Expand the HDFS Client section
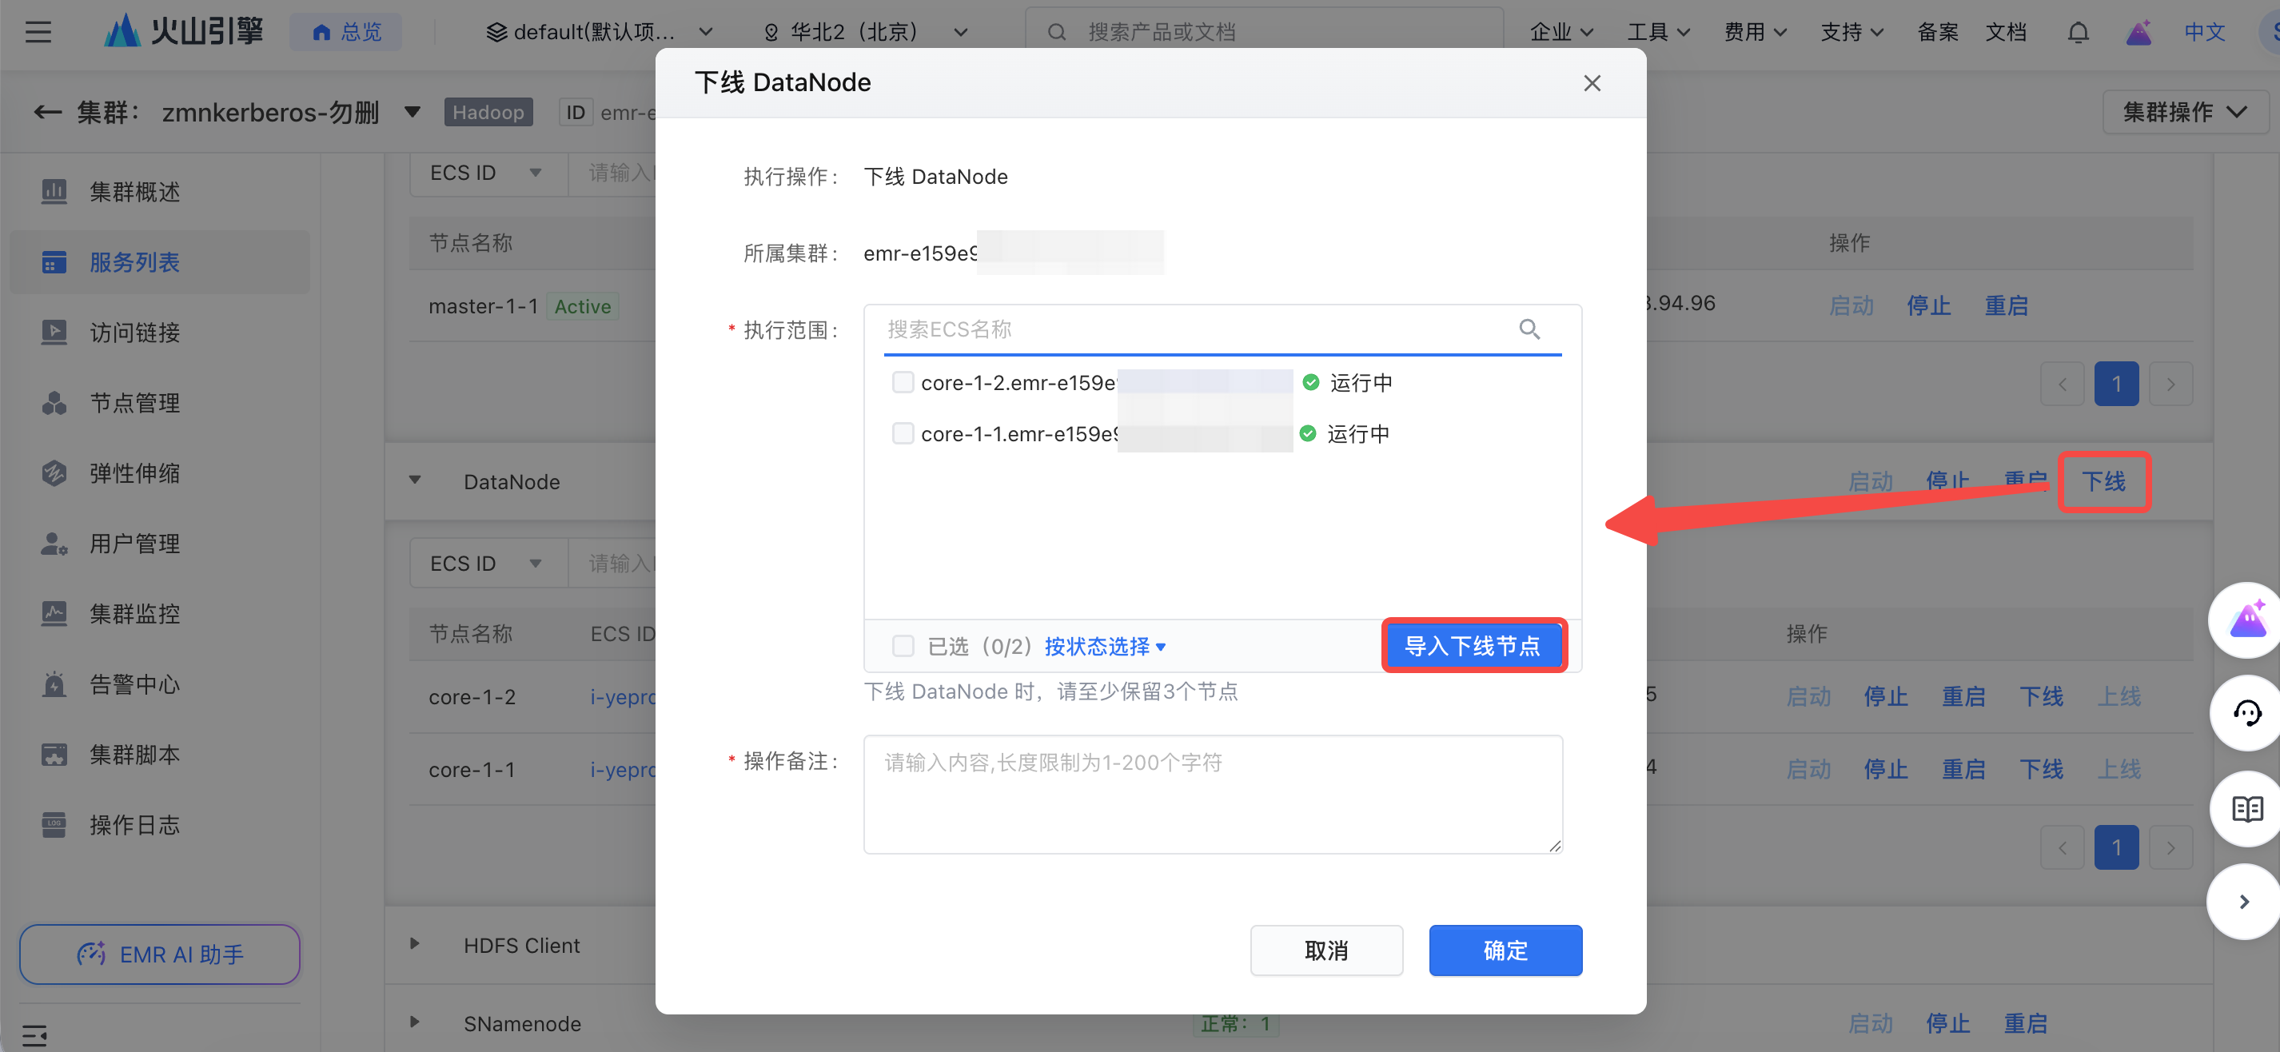This screenshot has height=1052, width=2280. tap(414, 943)
